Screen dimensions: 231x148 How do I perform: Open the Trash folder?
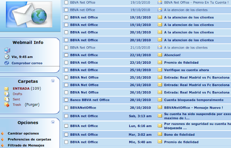[x=17, y=105]
